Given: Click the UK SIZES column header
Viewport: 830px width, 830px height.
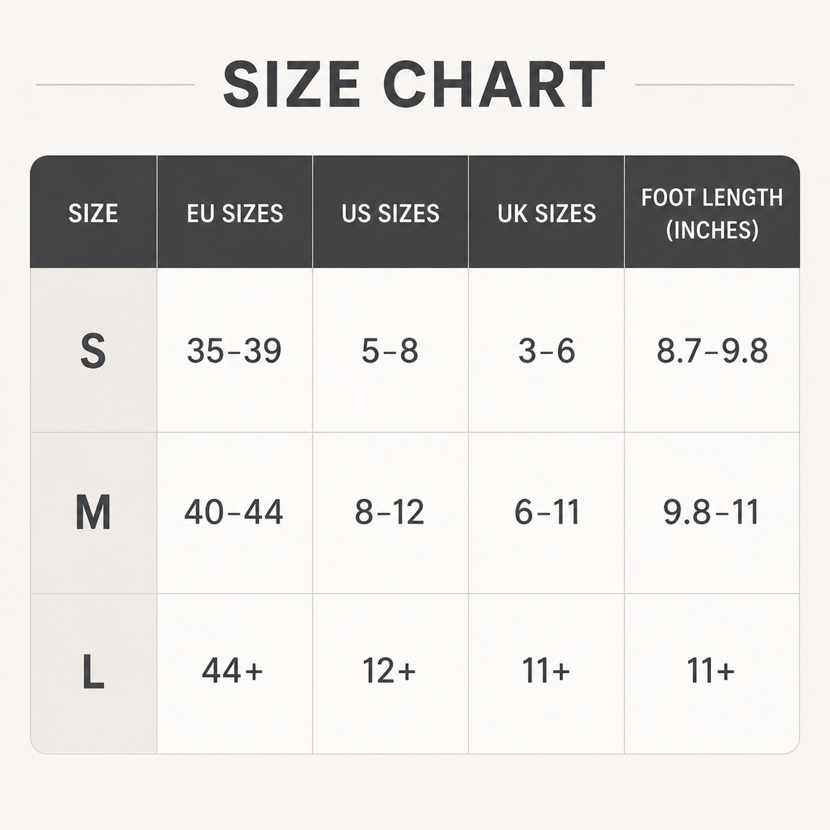Looking at the screenshot, I should 547,213.
